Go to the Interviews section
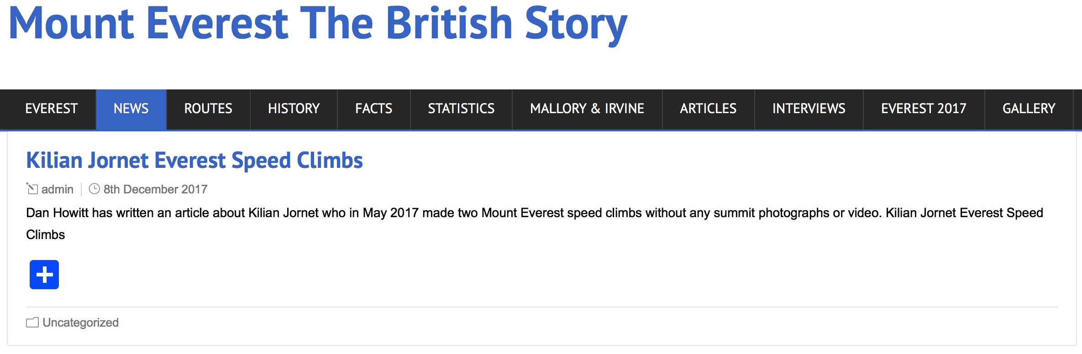This screenshot has width=1082, height=354. tap(809, 109)
